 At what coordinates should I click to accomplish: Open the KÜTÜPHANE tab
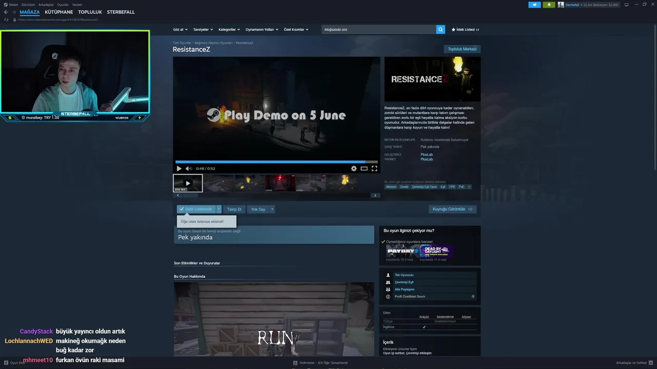59,12
